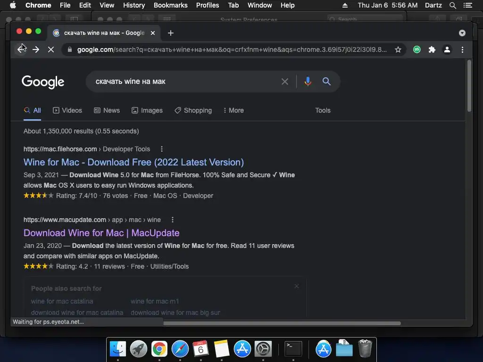This screenshot has height=362, width=483.
Task: Open the Chrome profile avatar
Action: click(x=447, y=49)
